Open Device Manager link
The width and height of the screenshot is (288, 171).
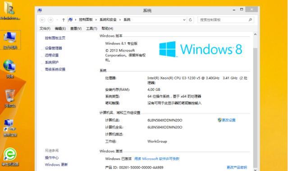[x=54, y=48]
